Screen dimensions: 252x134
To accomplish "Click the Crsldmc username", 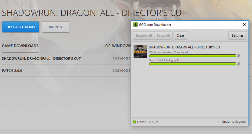I will (228, 122).
